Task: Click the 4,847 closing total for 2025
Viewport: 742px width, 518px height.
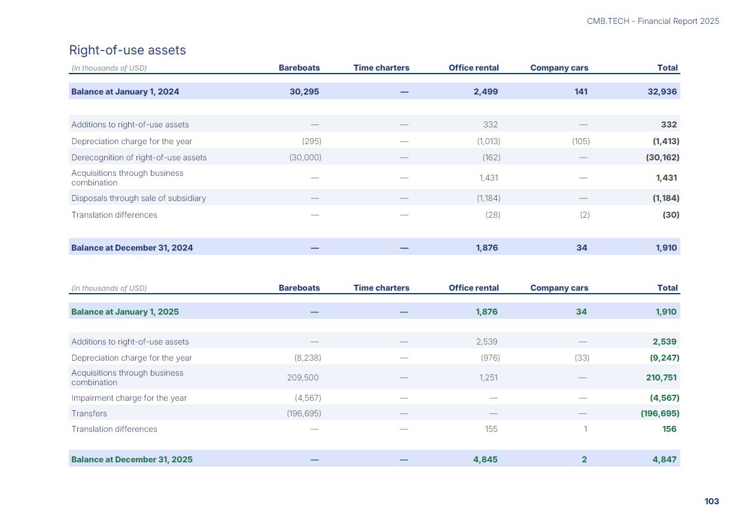Action: (x=666, y=459)
